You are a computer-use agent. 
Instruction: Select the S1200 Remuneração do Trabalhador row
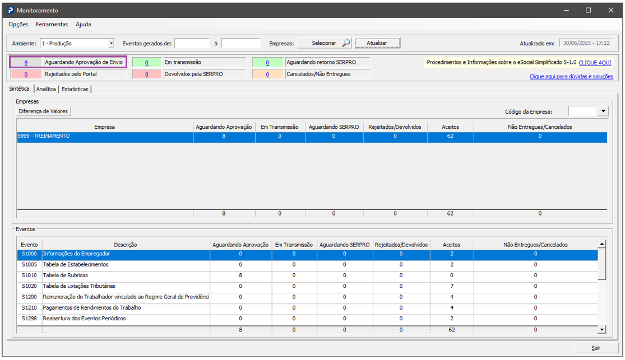(307, 297)
